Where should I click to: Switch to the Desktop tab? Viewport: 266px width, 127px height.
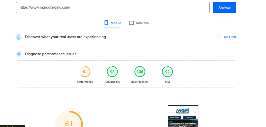pos(139,23)
